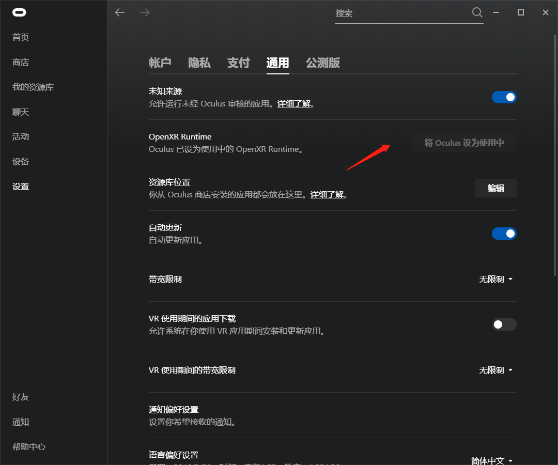The width and height of the screenshot is (558, 465).
Task: Go back with the left arrow
Action: point(120,13)
